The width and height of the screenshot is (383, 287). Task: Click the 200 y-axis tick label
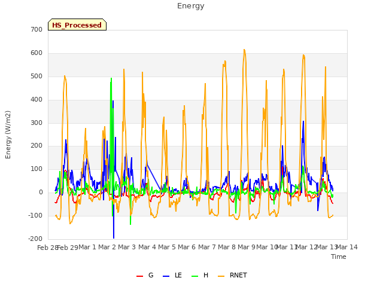[37, 146]
